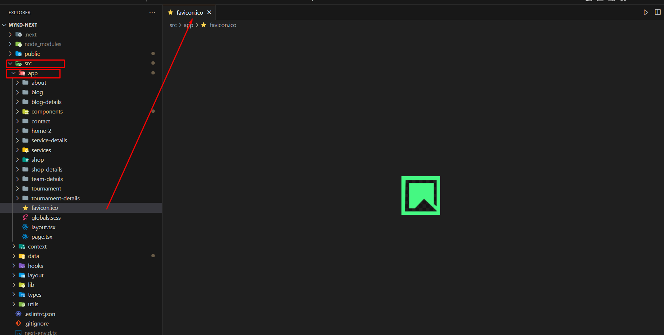664x335 pixels.
Task: Click the .next folder icon
Action: tap(19, 35)
